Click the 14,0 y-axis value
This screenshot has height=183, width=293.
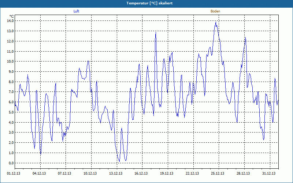[x=11, y=21]
